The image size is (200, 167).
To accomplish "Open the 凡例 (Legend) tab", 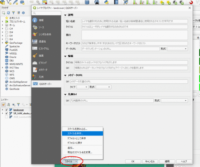I will pos(46,77).
